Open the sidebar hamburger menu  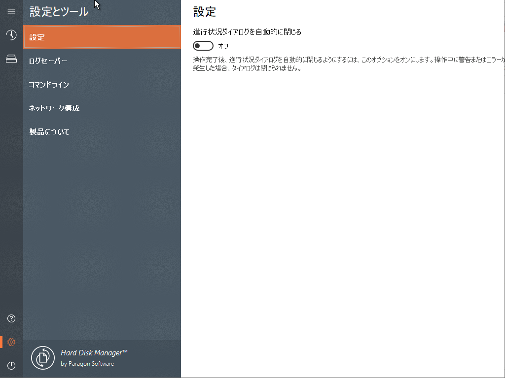coord(11,12)
